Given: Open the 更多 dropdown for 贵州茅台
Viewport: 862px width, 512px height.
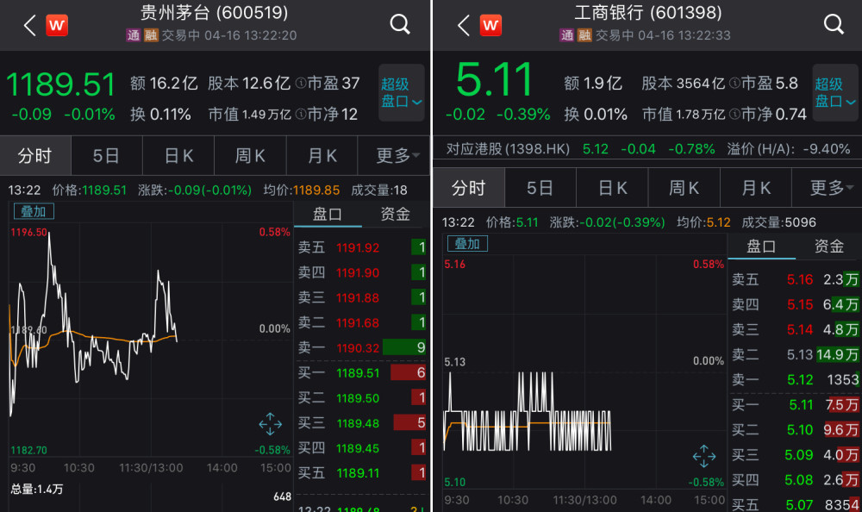Looking at the screenshot, I should [x=394, y=156].
